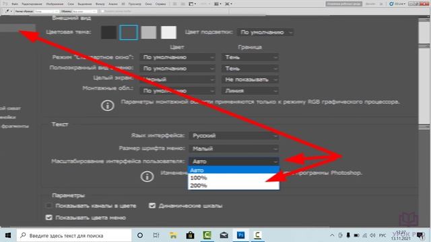Image resolution: width=431 pixels, height=242 pixels.
Task: Choose 'Авто' in the scaling list
Action: (x=234, y=170)
